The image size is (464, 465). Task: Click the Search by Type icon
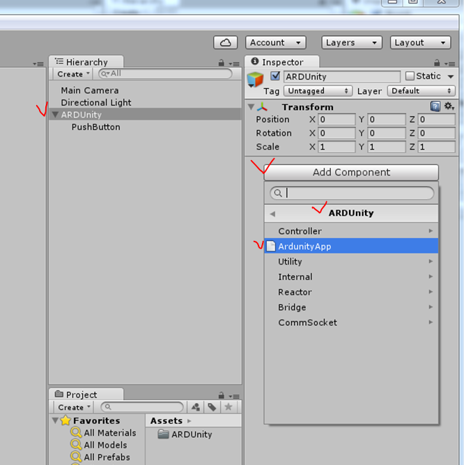[196, 407]
